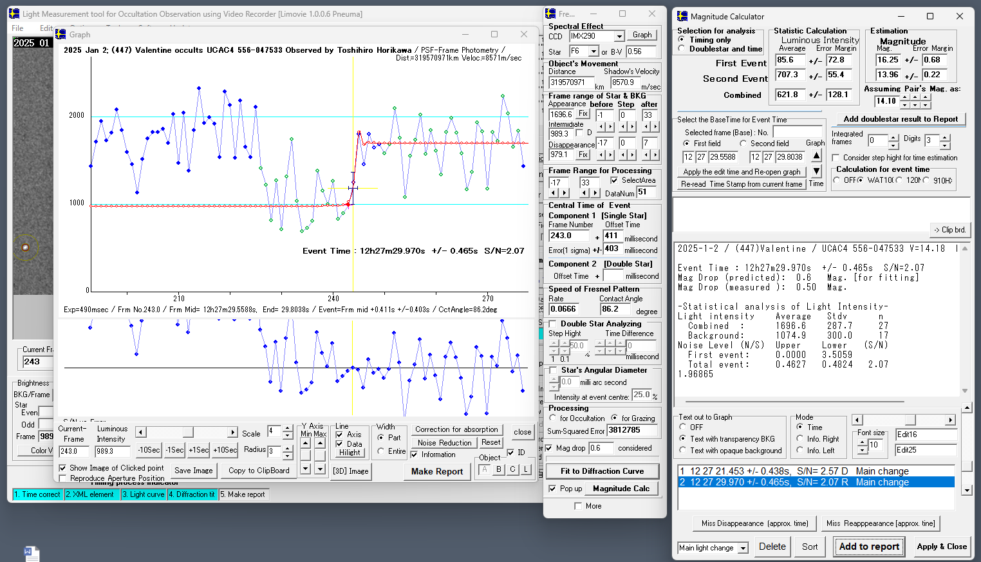Expand the Main light change dropdown
This screenshot has width=981, height=562.
click(743, 548)
